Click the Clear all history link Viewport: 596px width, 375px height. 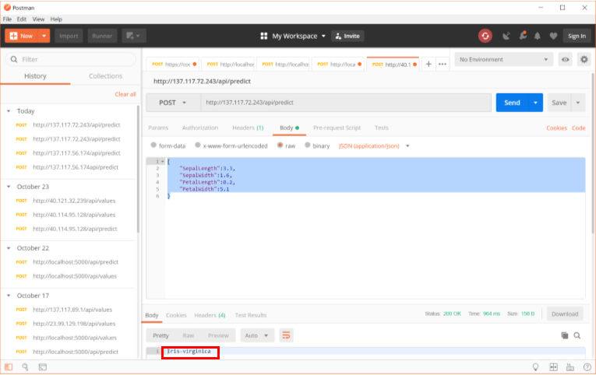click(x=125, y=94)
